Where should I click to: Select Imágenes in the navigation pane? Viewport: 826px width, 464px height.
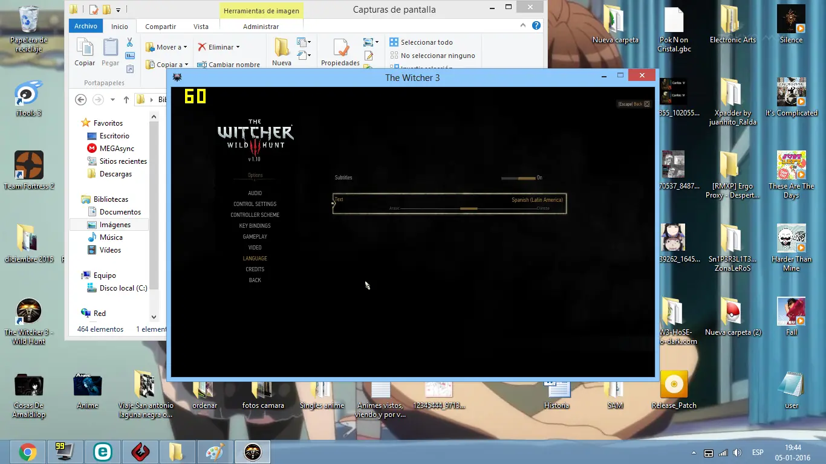coord(109,225)
